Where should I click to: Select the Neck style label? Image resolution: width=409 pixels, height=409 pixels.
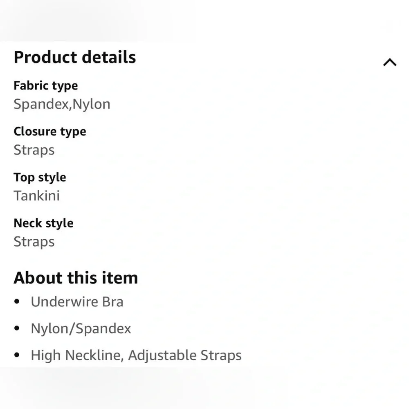pyautogui.click(x=43, y=223)
